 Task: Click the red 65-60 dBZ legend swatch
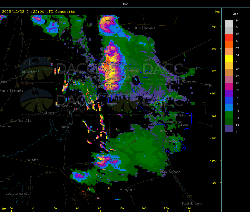229,38
